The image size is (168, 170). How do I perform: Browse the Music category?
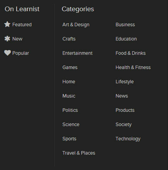(x=69, y=96)
